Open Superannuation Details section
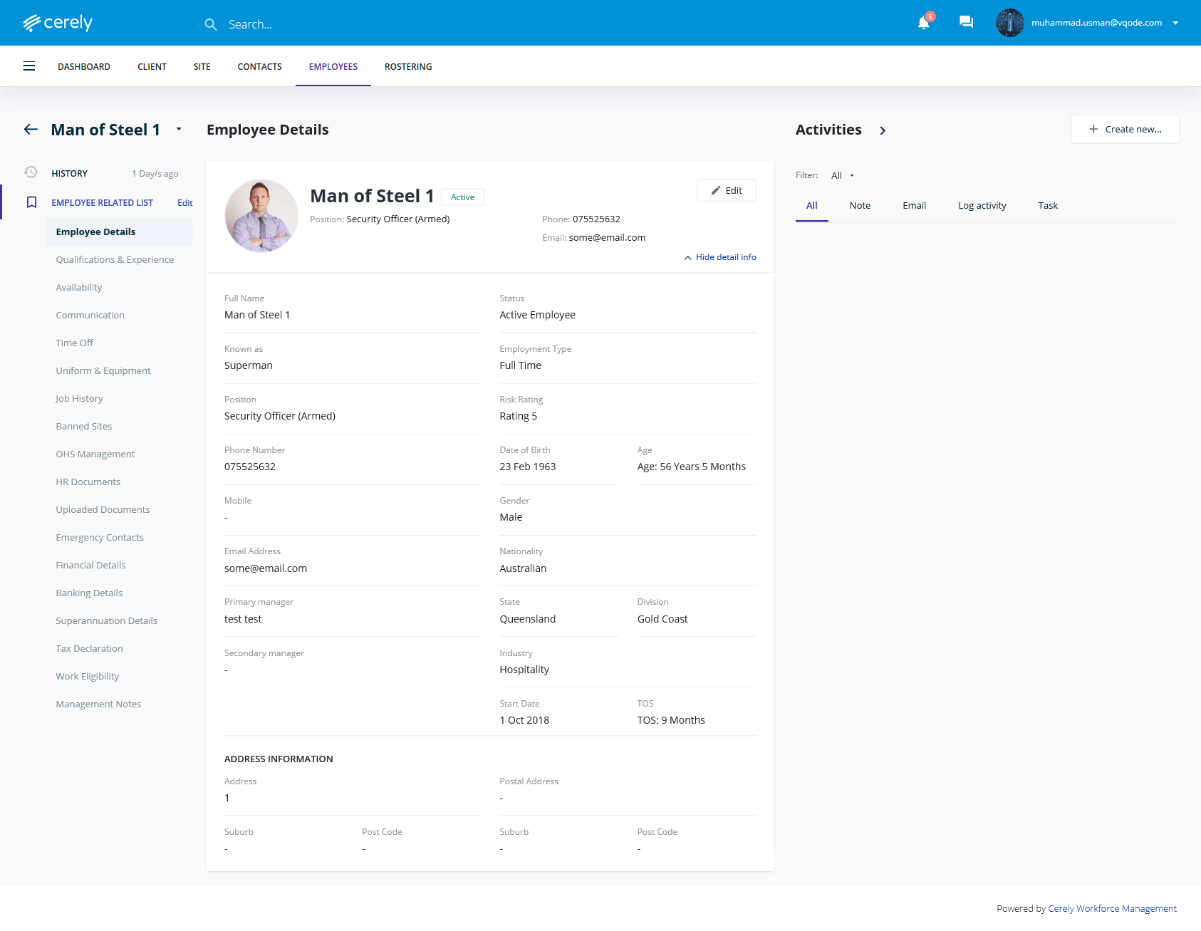The width and height of the screenshot is (1201, 931). point(106,620)
